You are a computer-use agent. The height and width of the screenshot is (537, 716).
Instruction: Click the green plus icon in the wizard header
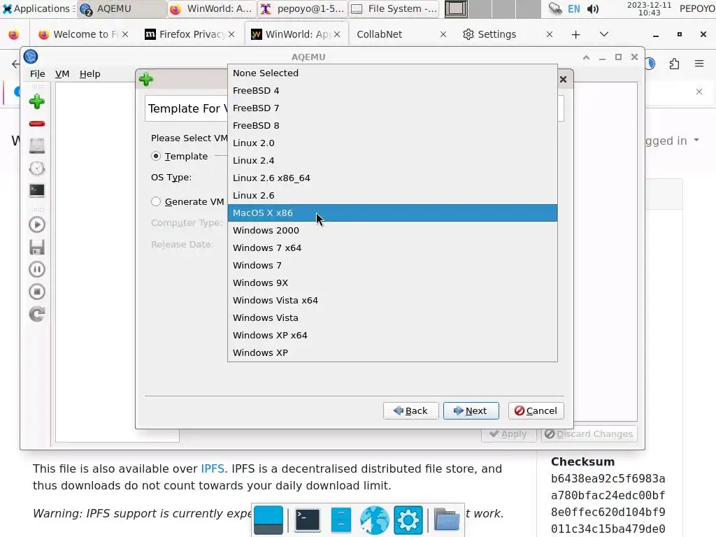point(146,80)
